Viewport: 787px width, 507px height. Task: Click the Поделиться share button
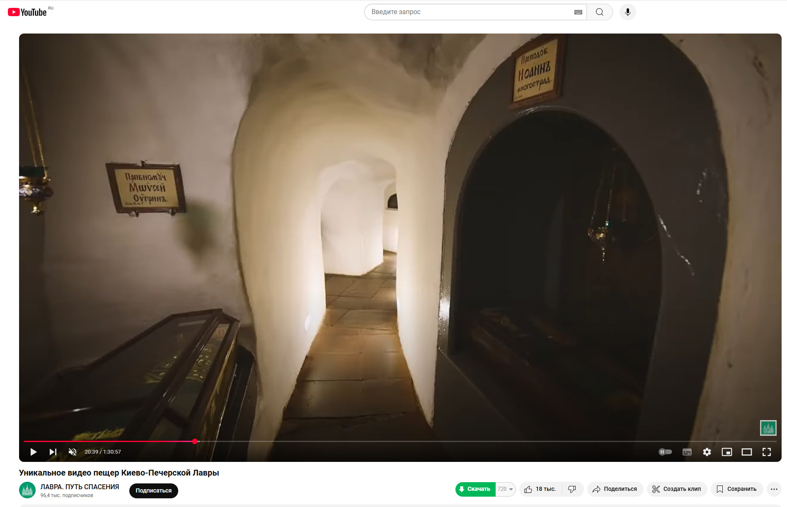click(x=615, y=489)
